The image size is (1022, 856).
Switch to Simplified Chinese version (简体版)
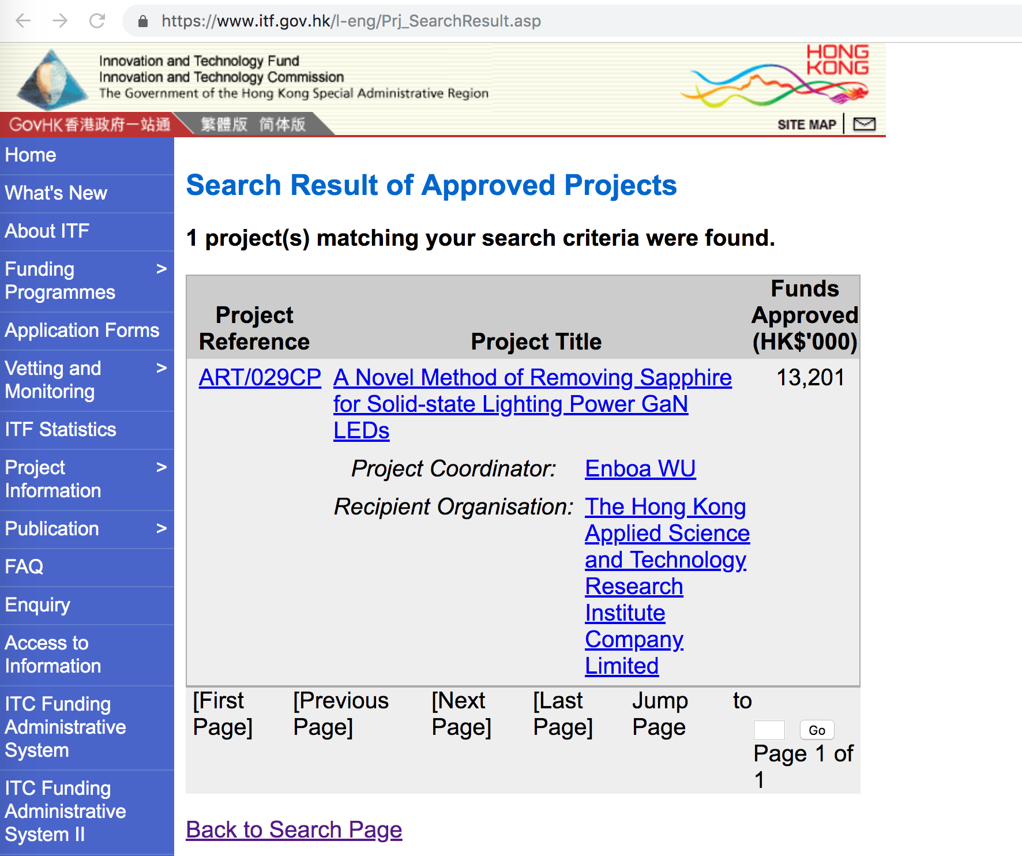pyautogui.click(x=282, y=124)
